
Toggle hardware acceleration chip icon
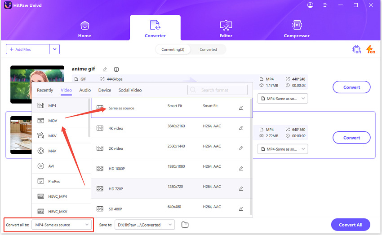(x=357, y=49)
